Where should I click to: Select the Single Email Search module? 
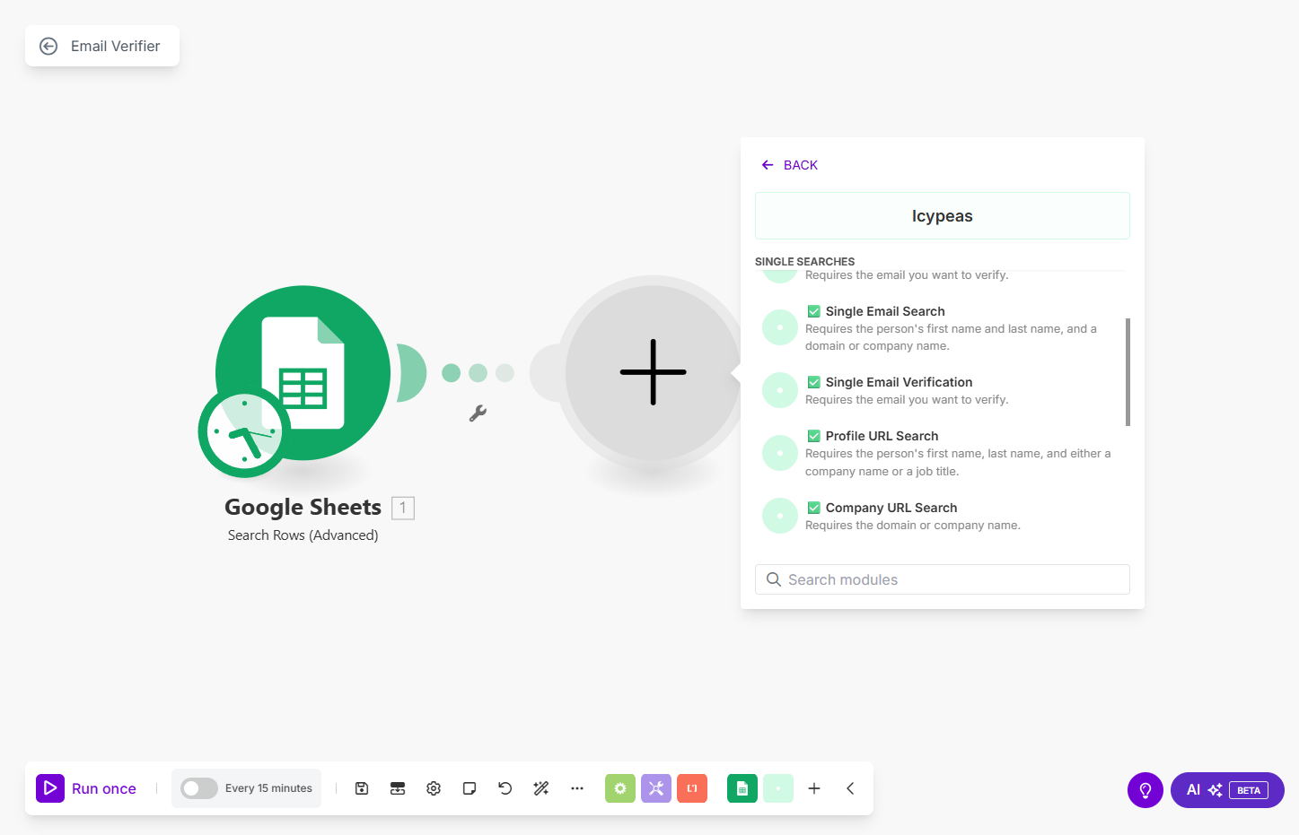tap(942, 328)
